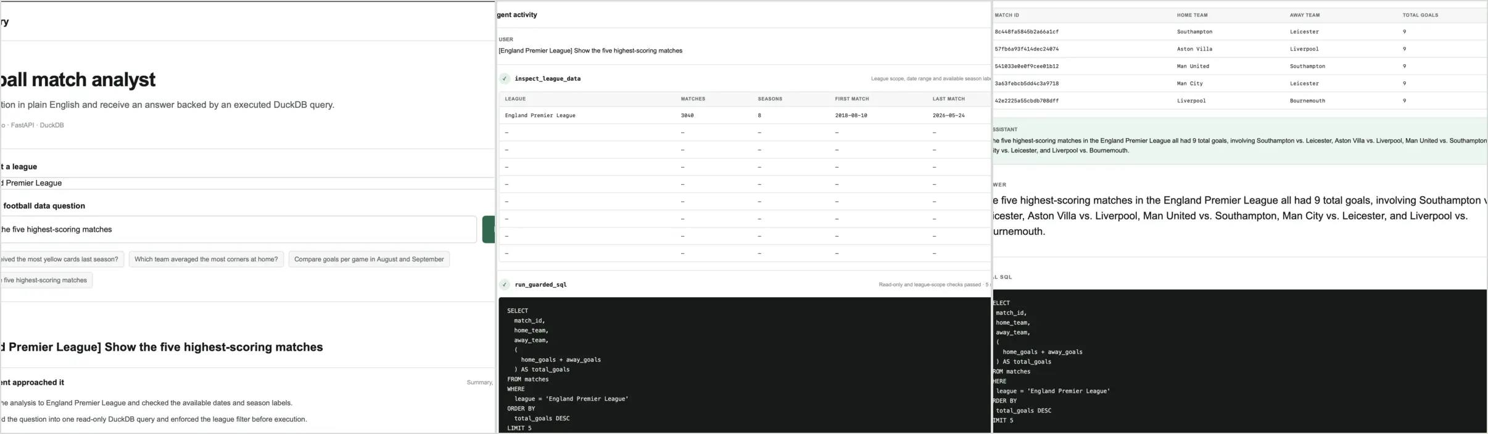The height and width of the screenshot is (434, 1488).
Task: Click the 'League scope, date range' step description
Action: click(930, 79)
